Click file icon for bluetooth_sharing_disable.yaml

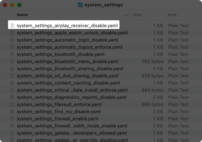pyautogui.click(x=12, y=69)
